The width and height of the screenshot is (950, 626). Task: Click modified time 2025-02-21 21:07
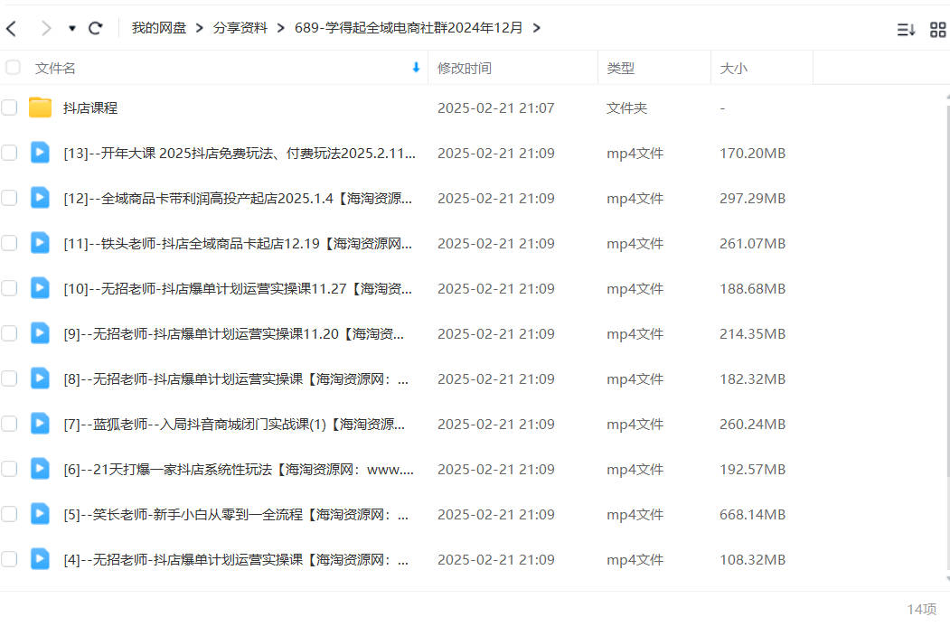point(495,107)
